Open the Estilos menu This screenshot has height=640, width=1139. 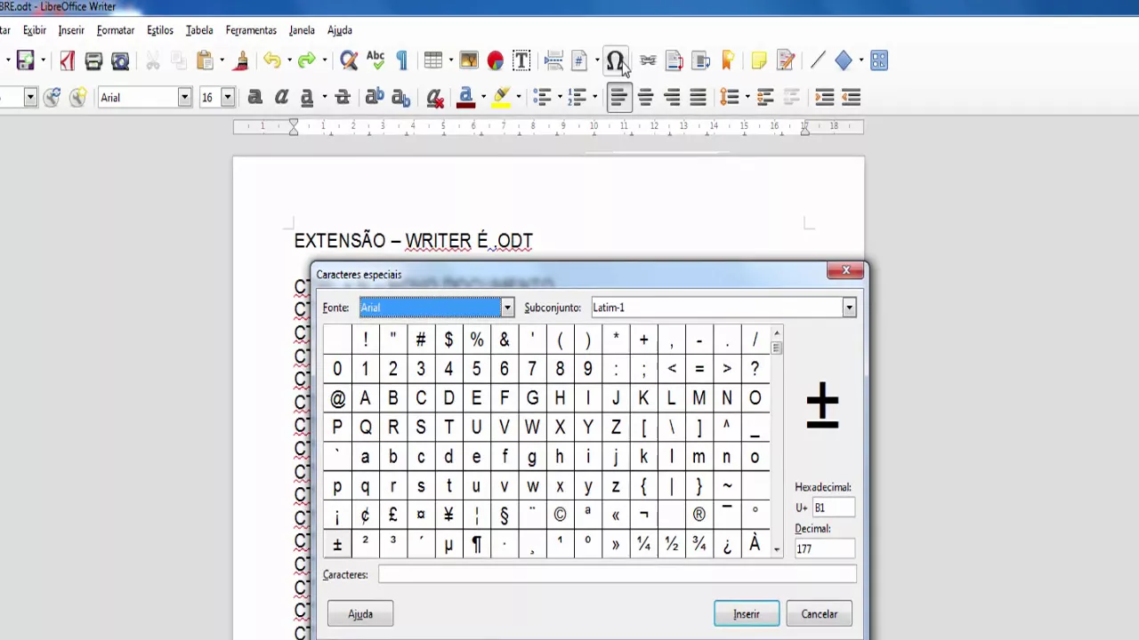pyautogui.click(x=160, y=30)
